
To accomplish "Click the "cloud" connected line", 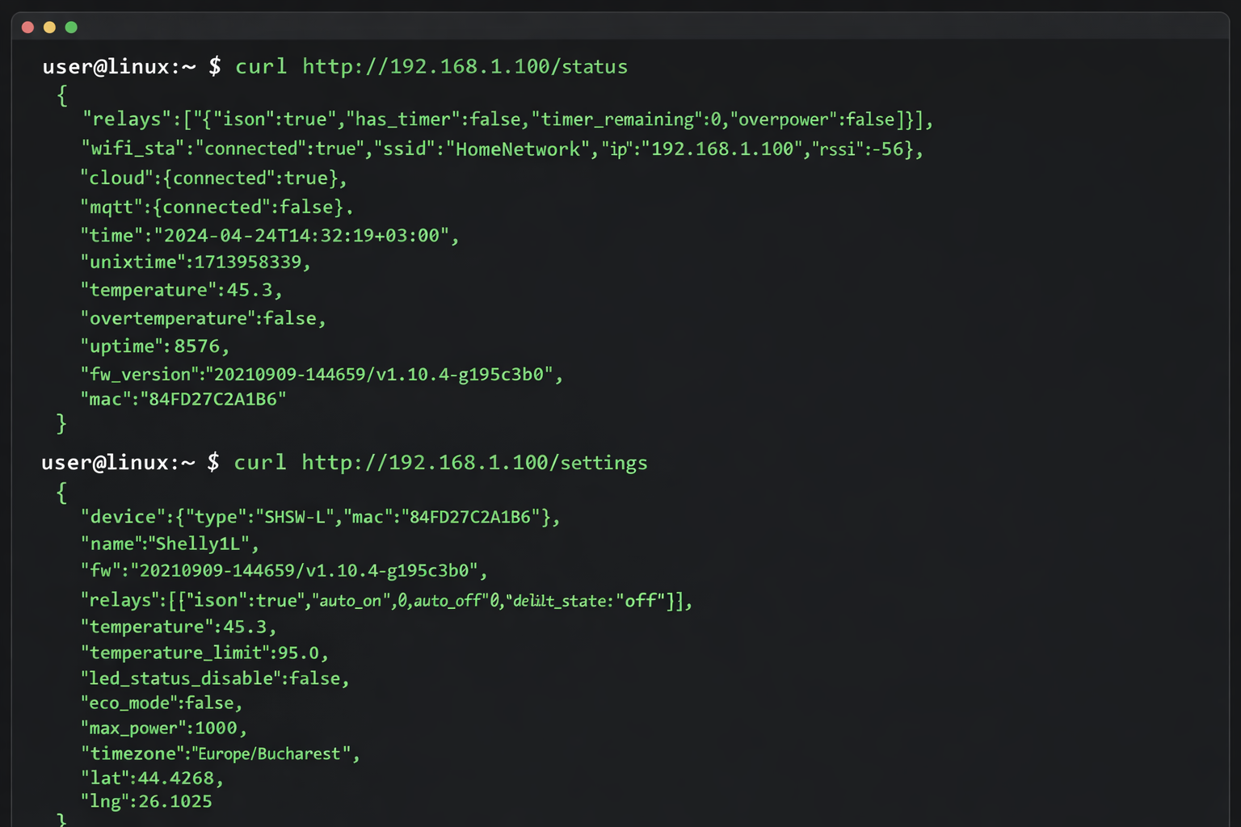I will pos(213,178).
